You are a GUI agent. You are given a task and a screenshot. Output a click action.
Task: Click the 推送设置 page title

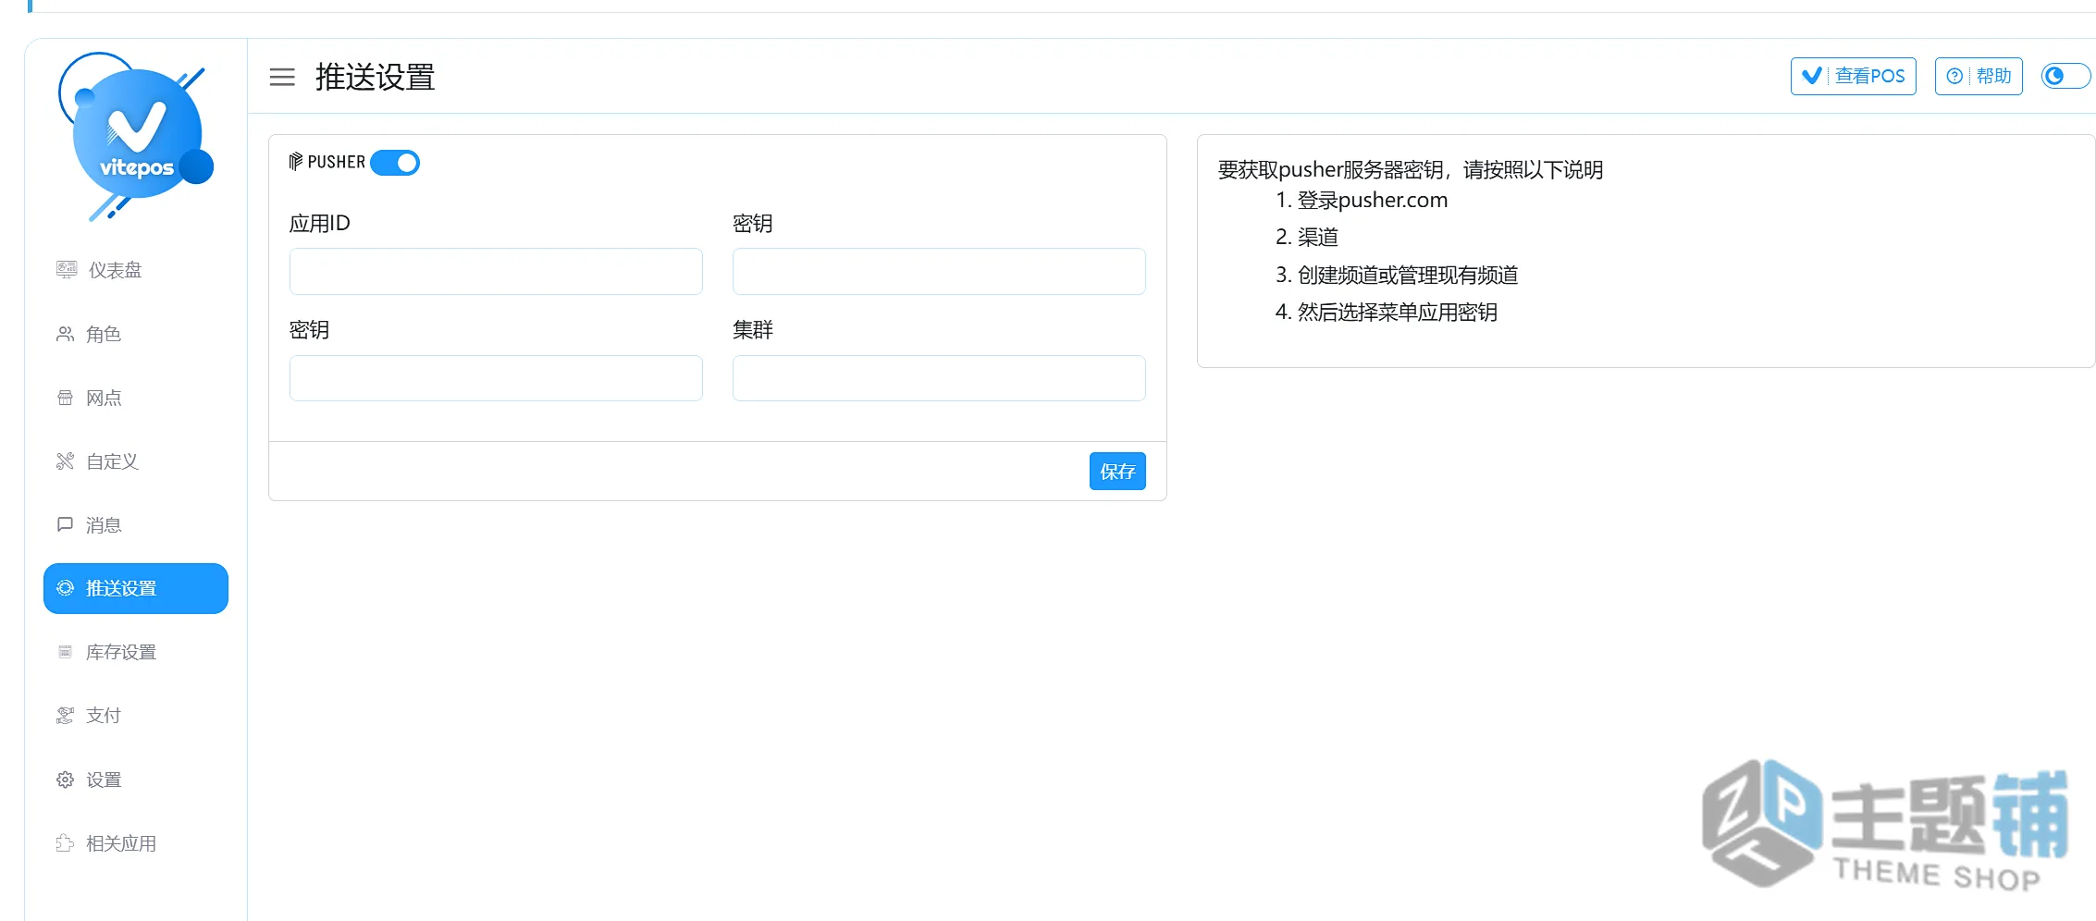[x=375, y=77]
